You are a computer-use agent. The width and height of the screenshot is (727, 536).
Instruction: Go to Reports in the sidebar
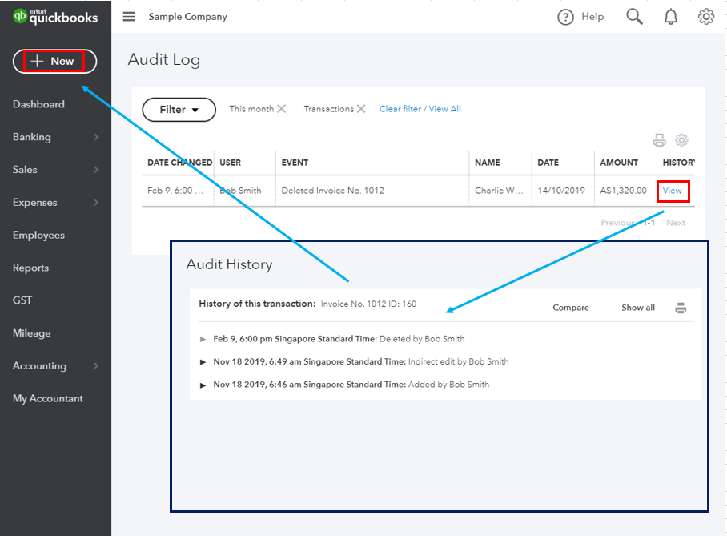[30, 268]
